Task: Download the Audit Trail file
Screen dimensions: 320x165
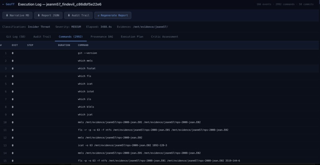Action: click(78, 15)
